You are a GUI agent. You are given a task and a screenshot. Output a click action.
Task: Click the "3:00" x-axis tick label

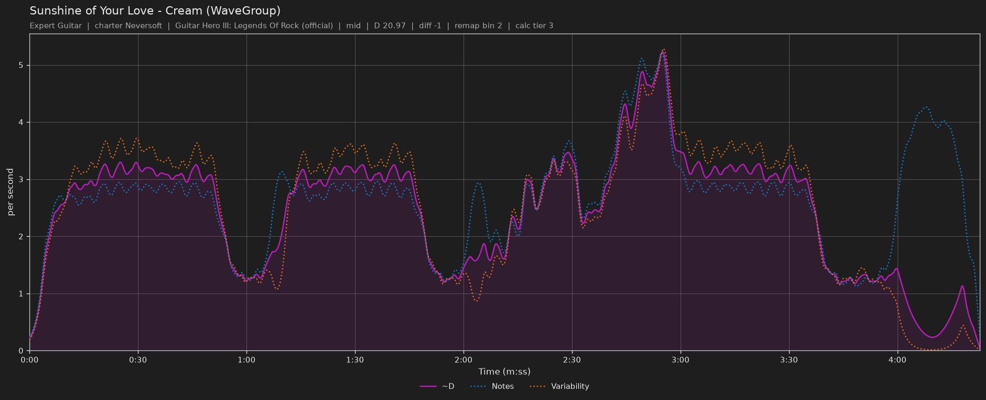point(681,360)
